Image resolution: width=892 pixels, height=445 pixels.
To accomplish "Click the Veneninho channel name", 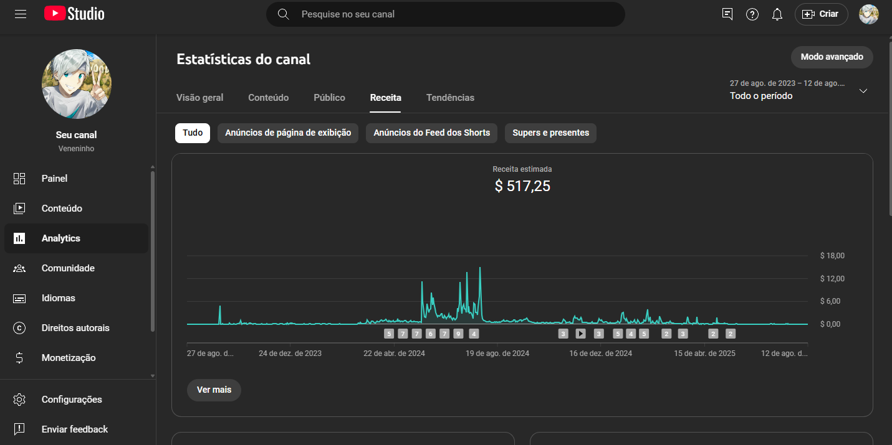I will pos(77,149).
